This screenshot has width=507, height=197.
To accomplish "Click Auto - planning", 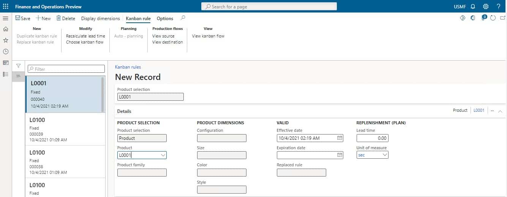I will pyautogui.click(x=129, y=36).
